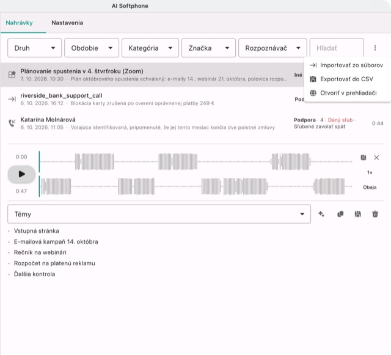The width and height of the screenshot is (391, 355).
Task: Click the sparkle AI generate icon
Action: [321, 214]
